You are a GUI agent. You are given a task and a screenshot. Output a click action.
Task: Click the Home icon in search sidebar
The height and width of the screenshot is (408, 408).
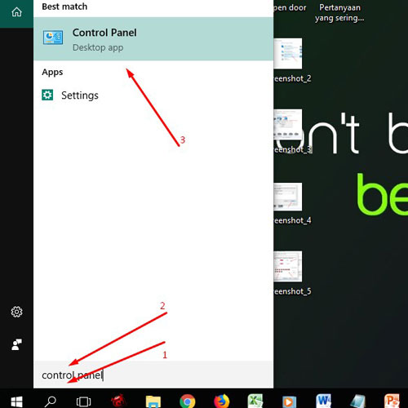16,12
